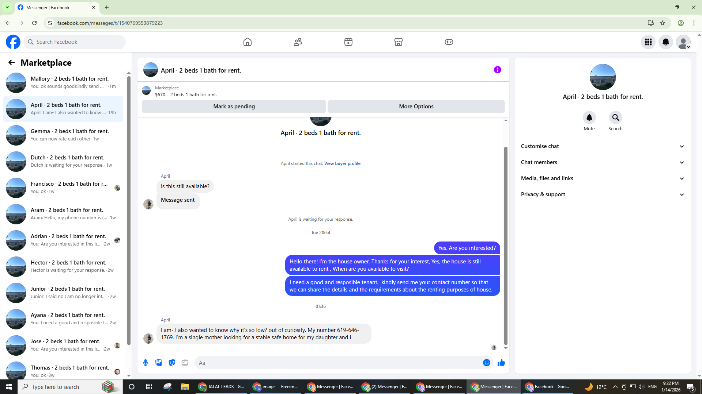Click the chat message scrollbar
Image resolution: width=702 pixels, height=394 pixels.
pyautogui.click(x=506, y=244)
